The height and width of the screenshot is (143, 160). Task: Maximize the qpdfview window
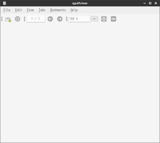150,3
